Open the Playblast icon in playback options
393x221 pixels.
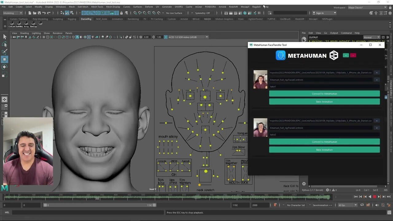(368, 205)
